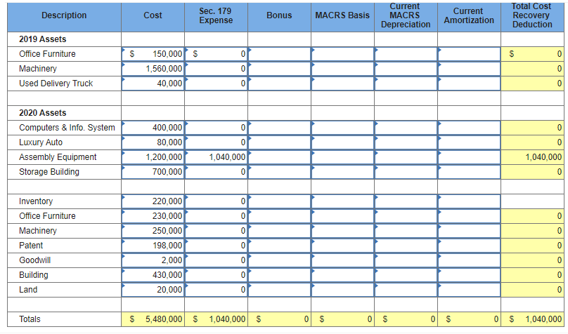Image resolution: width=568 pixels, height=334 pixels.
Task: Select the Cost cell for Goodwill
Action: pos(153,260)
